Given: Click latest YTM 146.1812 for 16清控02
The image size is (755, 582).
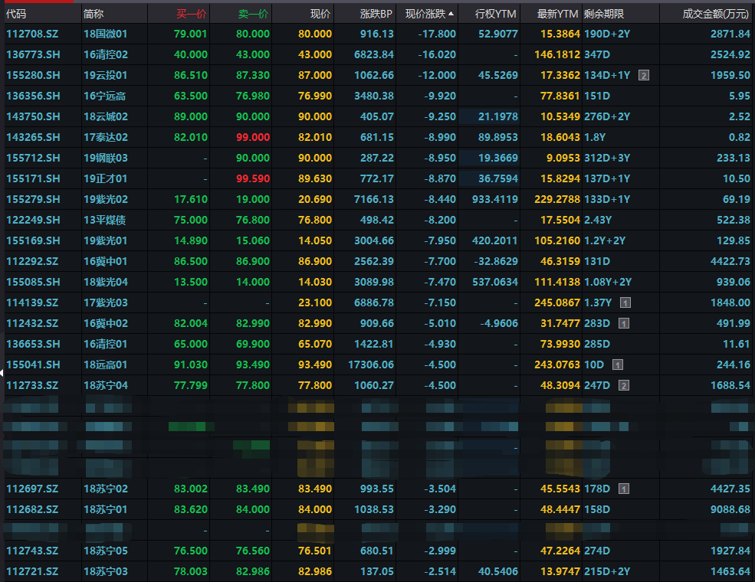Looking at the screenshot, I should (x=557, y=55).
